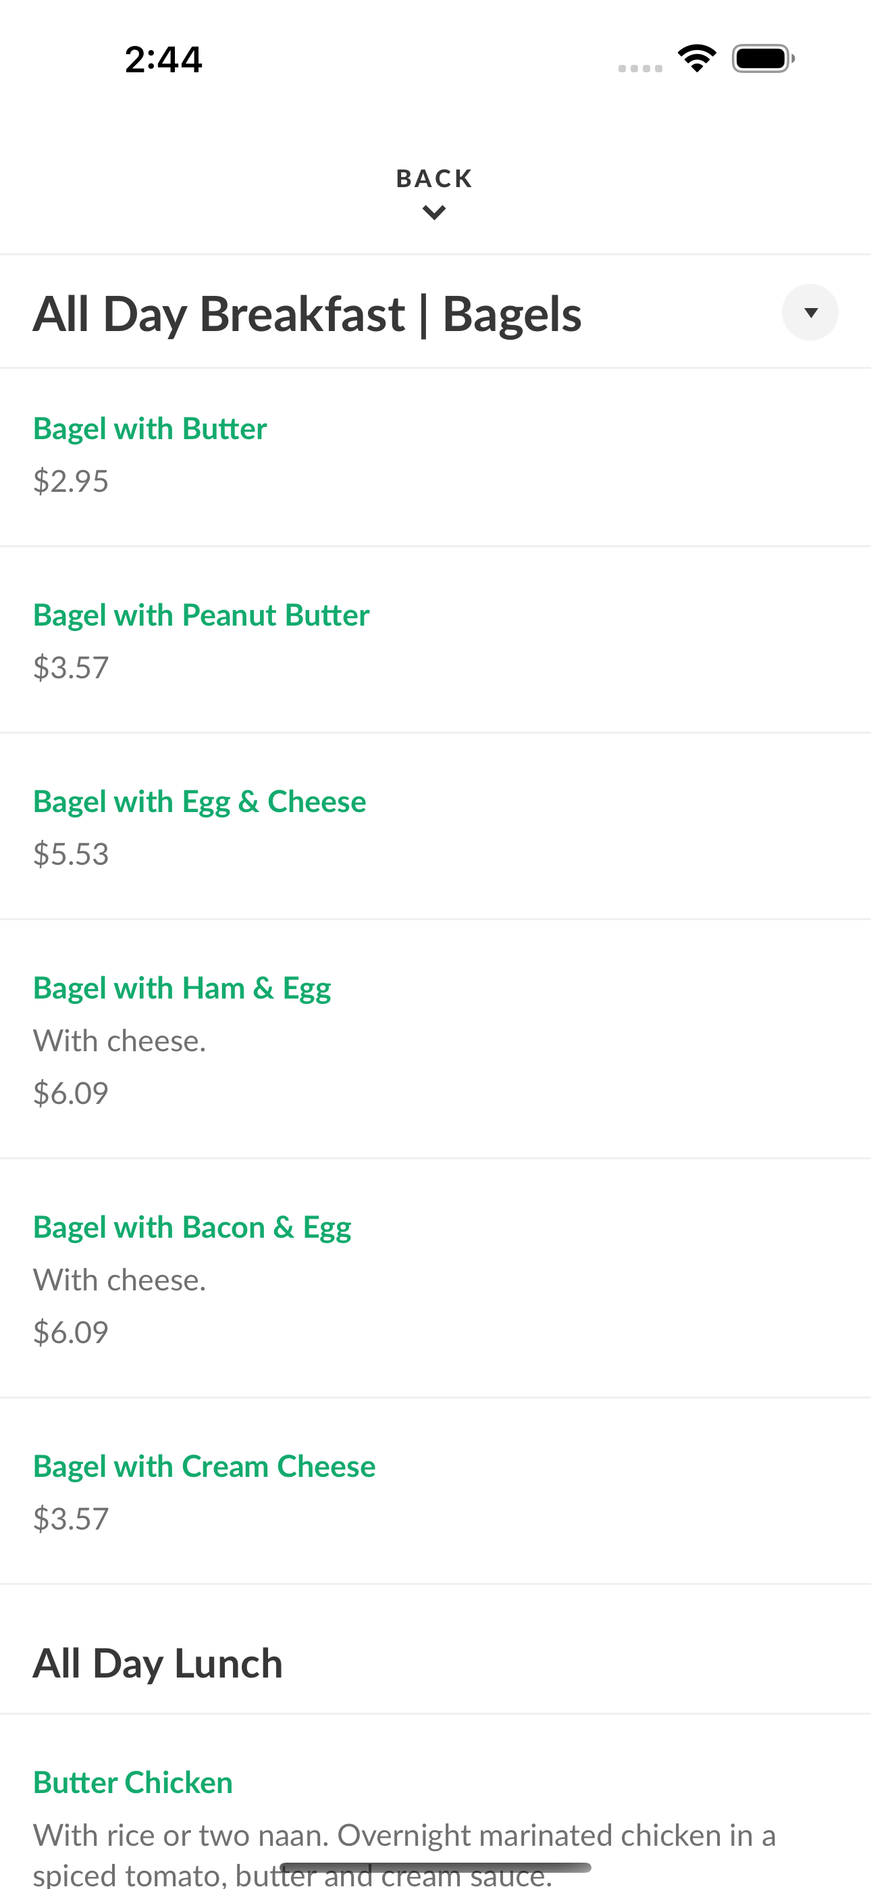Tap the Butter Chicken description text
This screenshot has height=1889, width=871.
coord(404,1854)
